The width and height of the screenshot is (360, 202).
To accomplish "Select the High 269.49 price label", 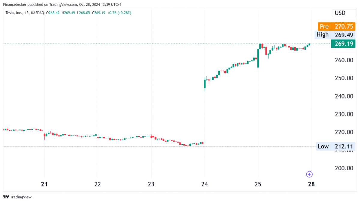I will coord(335,35).
